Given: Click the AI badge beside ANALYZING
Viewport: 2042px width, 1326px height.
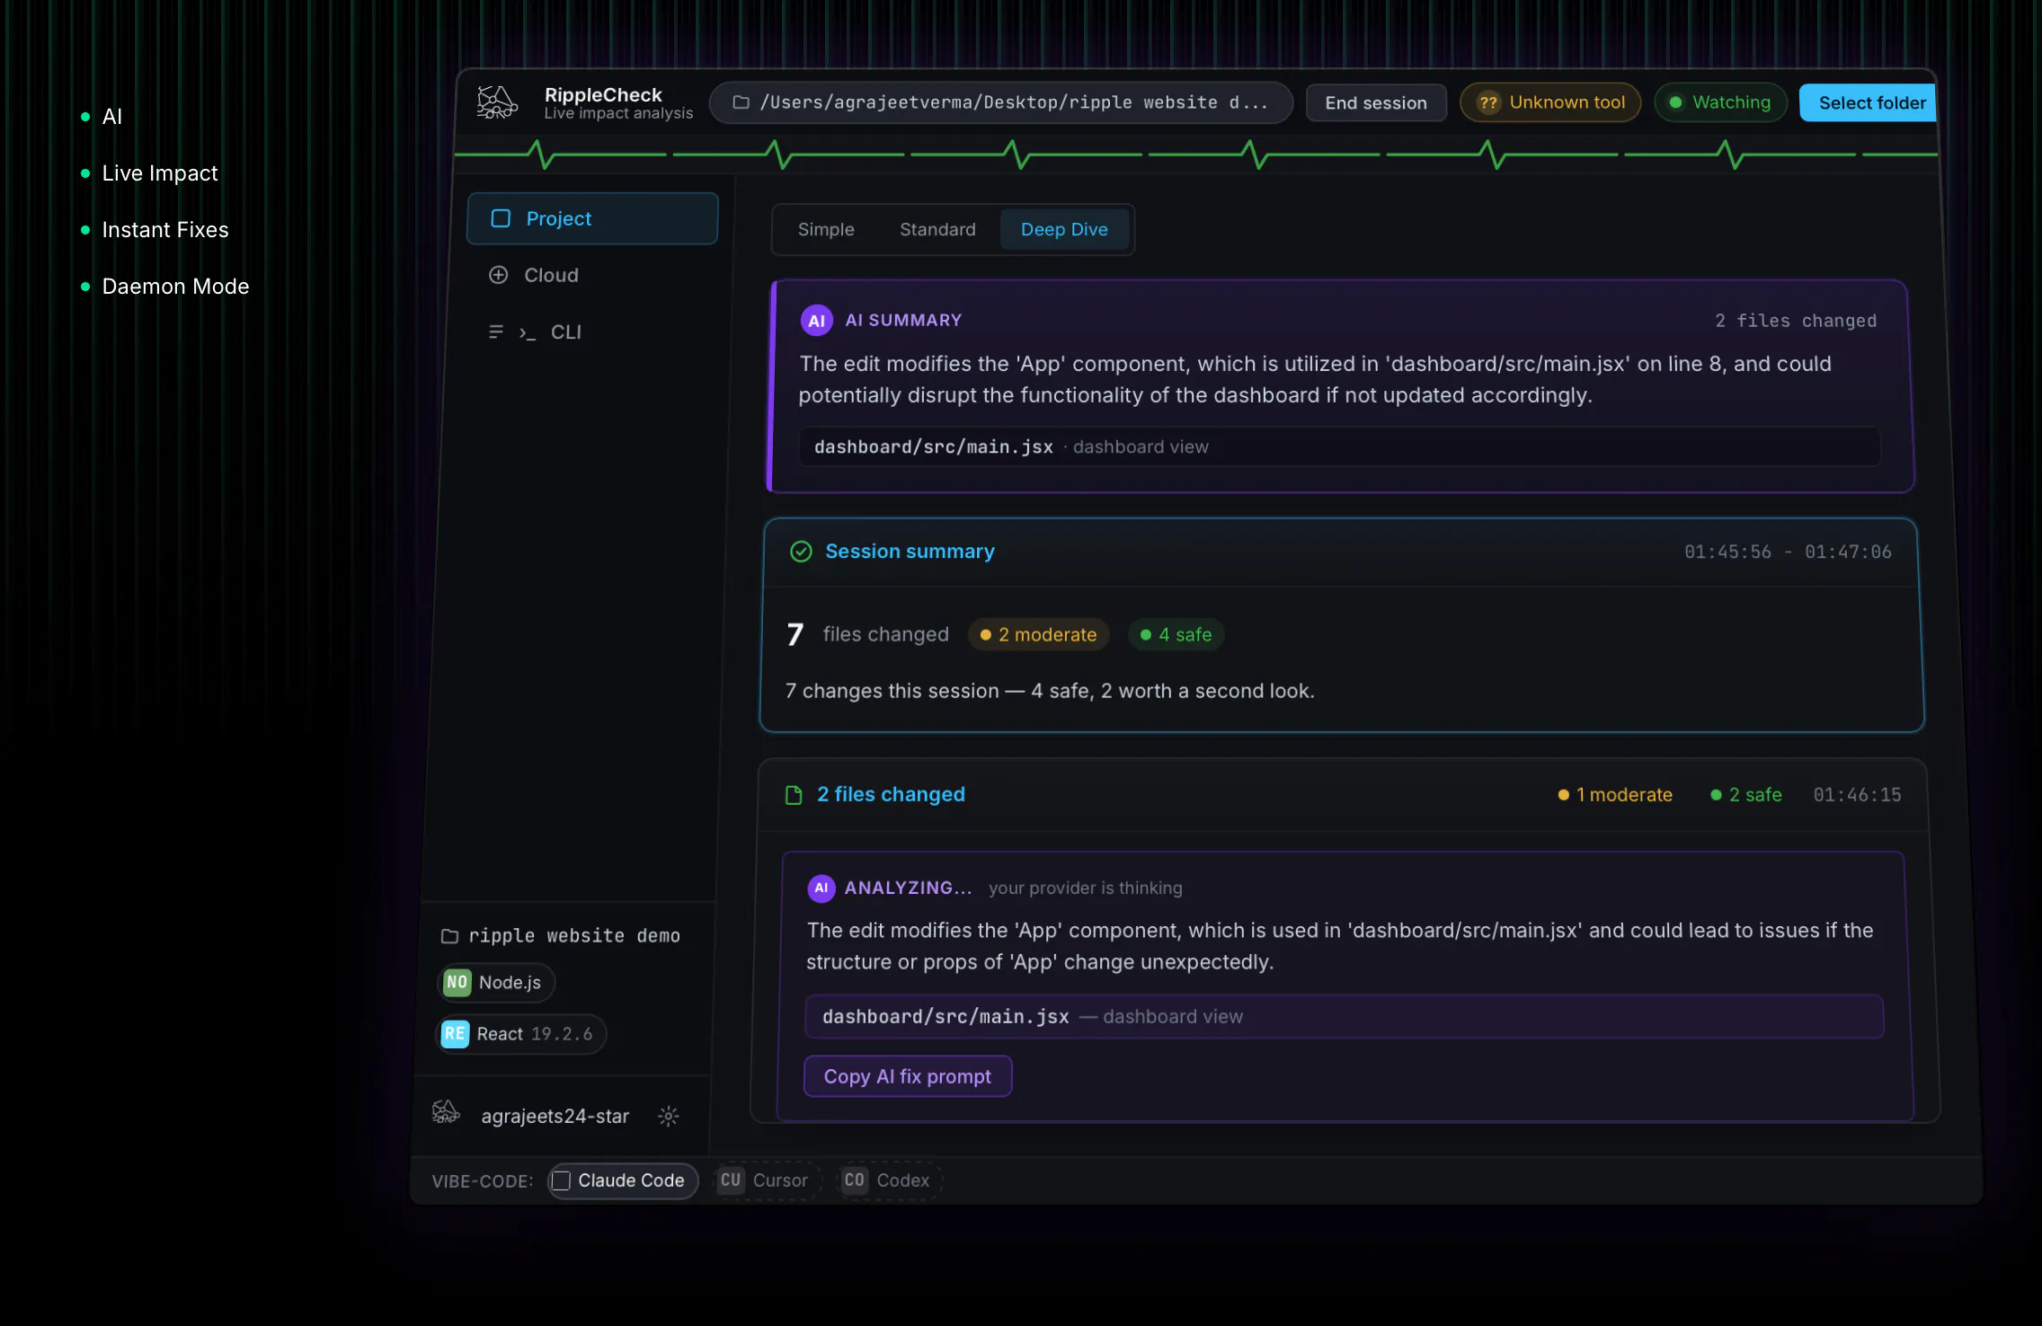Looking at the screenshot, I should (x=821, y=888).
